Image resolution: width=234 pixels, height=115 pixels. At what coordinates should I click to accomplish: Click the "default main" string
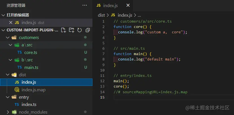[161, 59]
